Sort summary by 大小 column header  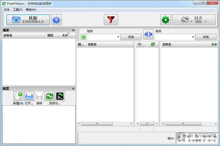point(65,35)
